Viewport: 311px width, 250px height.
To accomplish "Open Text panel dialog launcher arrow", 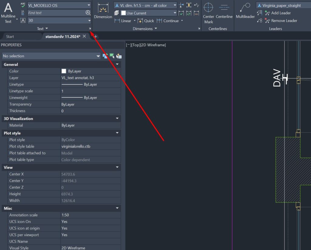I will pos(90,29).
